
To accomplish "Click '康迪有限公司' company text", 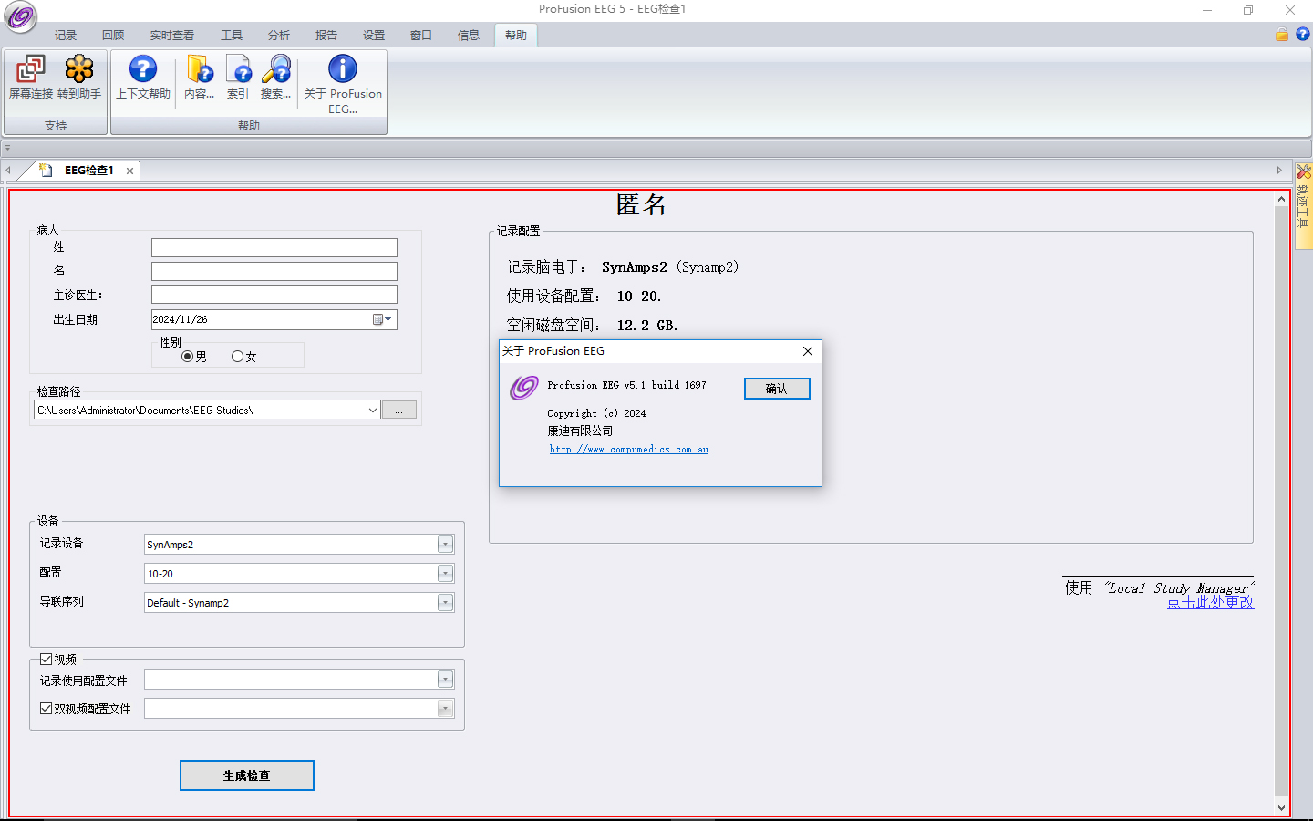I will pyautogui.click(x=580, y=431).
